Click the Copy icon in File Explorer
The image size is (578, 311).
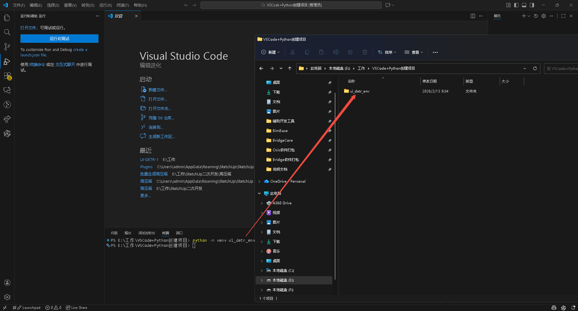click(x=307, y=52)
